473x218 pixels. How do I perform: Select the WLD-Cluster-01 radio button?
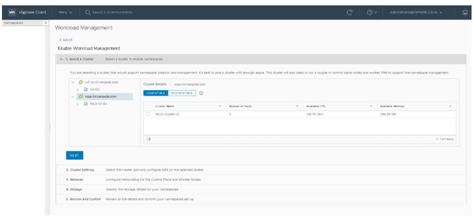click(x=148, y=114)
